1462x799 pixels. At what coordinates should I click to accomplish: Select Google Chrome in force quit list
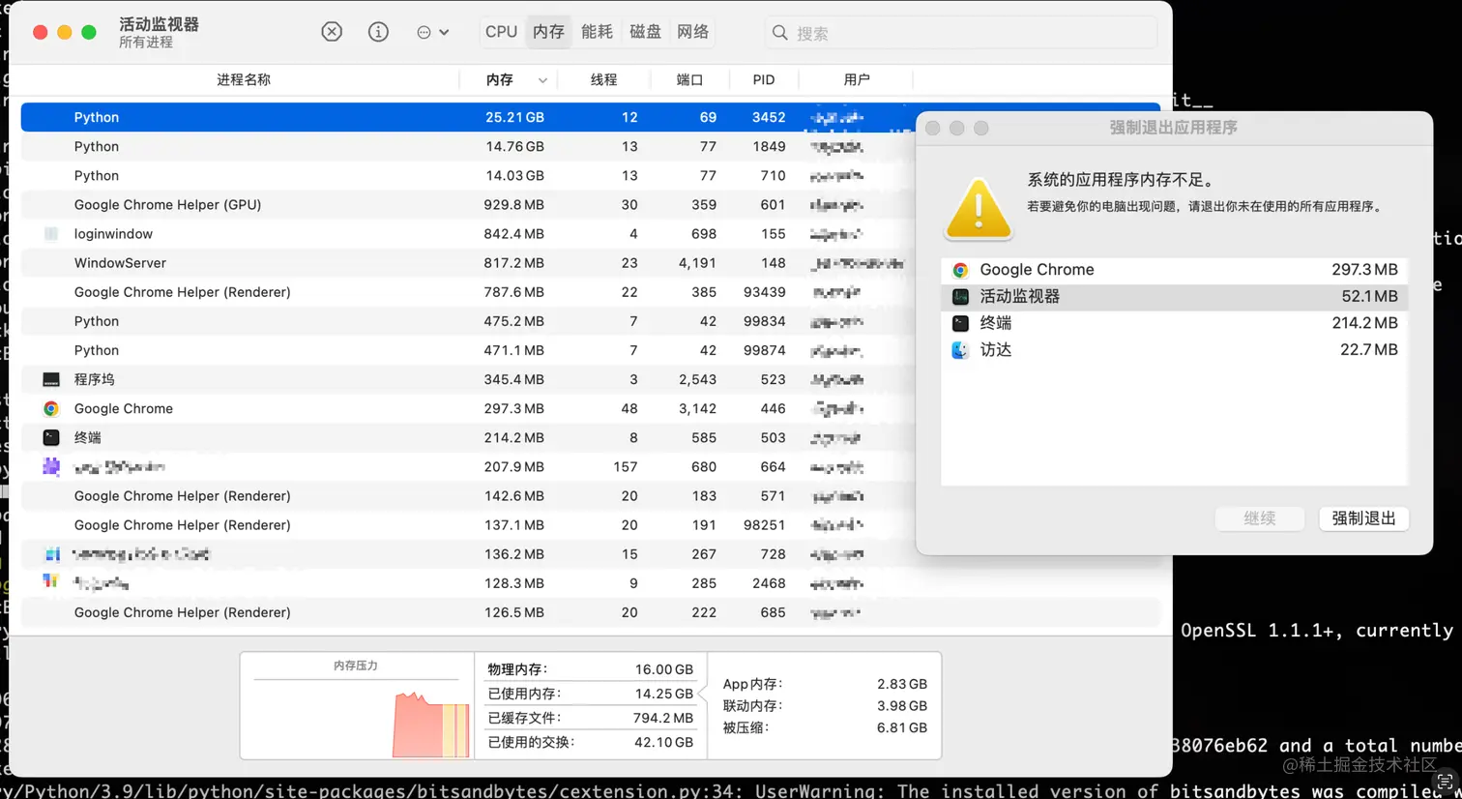[1174, 270]
